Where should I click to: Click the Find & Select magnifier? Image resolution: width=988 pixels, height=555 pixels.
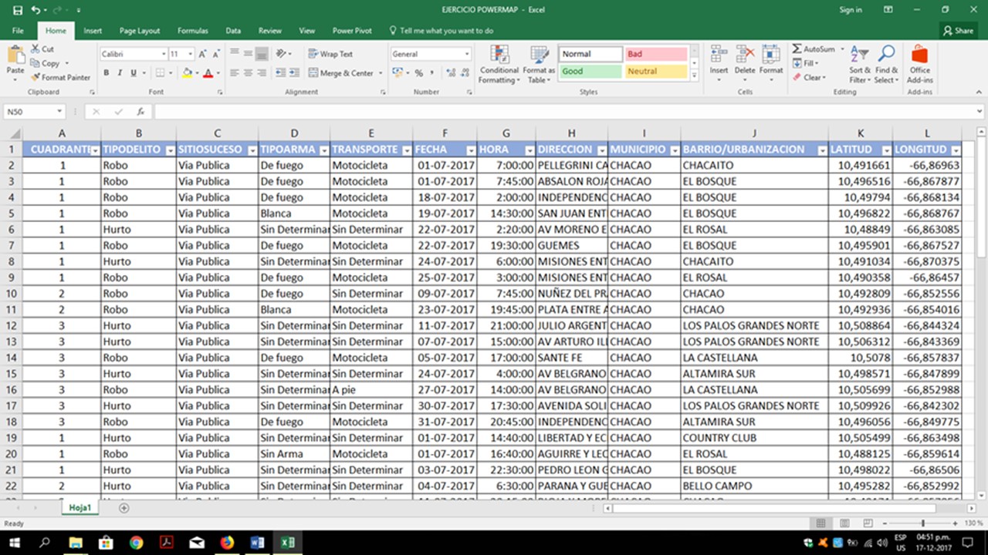[x=886, y=63]
